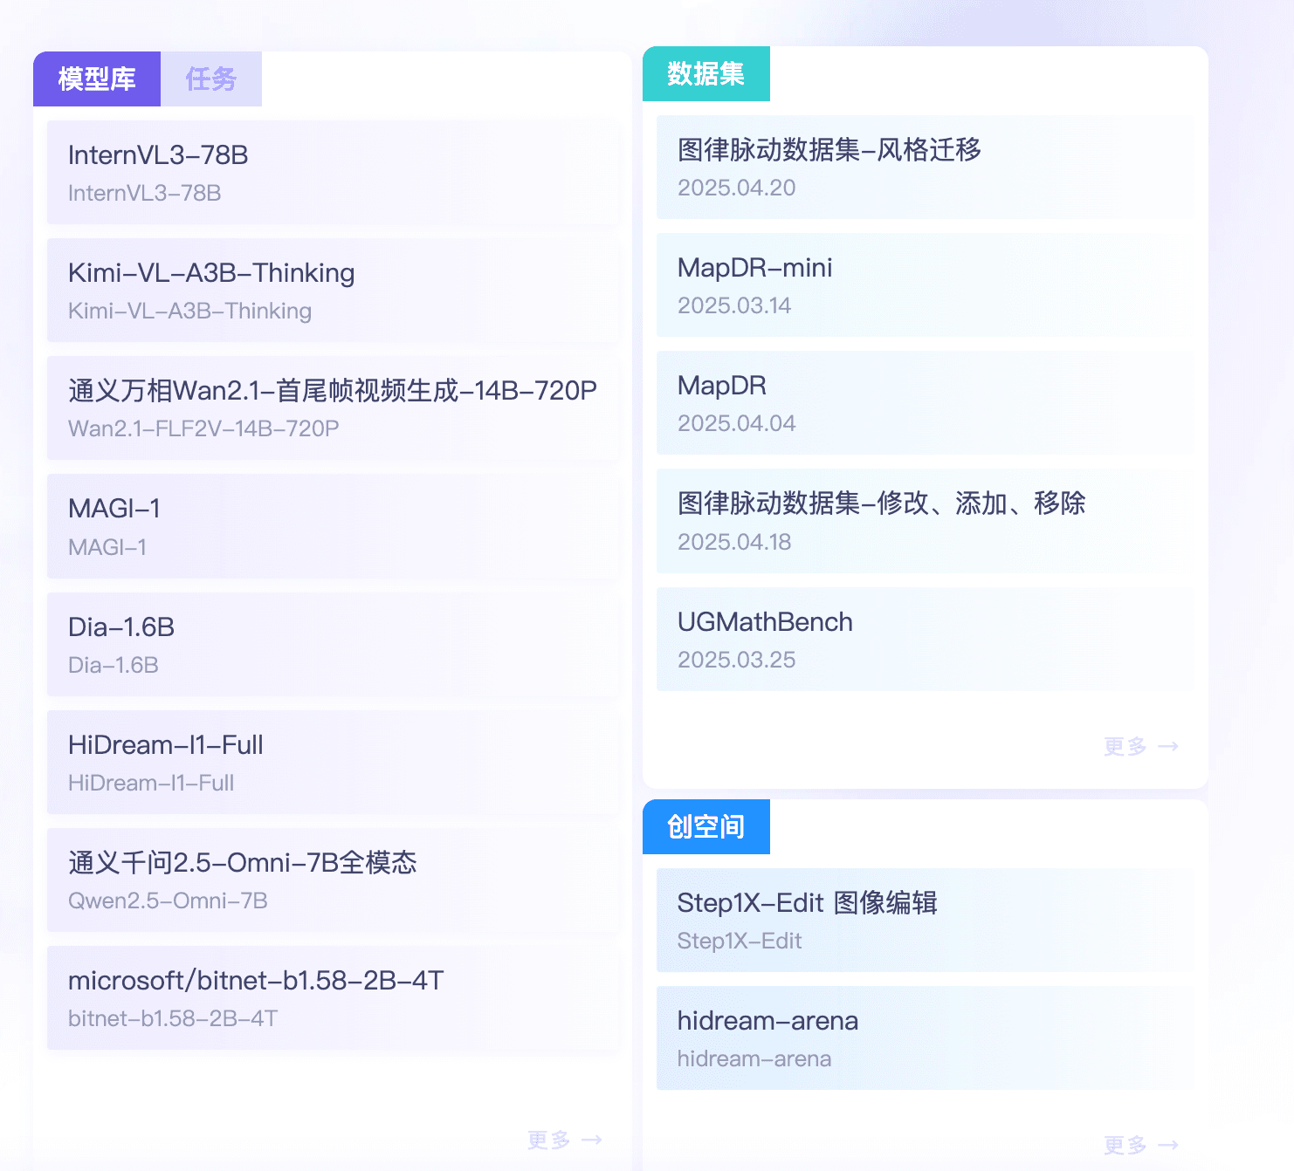Click the gray Dia-1.6B subtitle text
The width and height of the screenshot is (1294, 1171).
[x=114, y=665]
